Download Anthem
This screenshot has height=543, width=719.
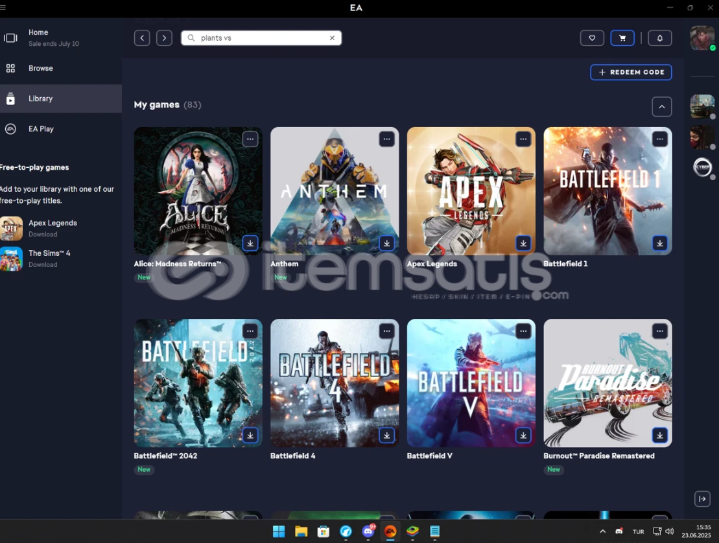pyautogui.click(x=386, y=243)
